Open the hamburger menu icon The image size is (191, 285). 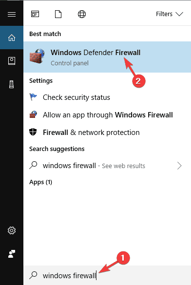tap(12, 14)
